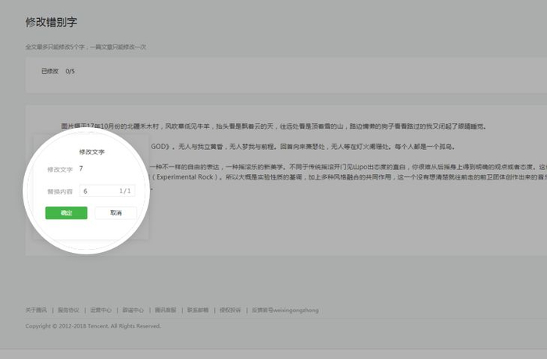Open the 辟谣中心 footer link
This screenshot has width=547, height=359.
133,310
